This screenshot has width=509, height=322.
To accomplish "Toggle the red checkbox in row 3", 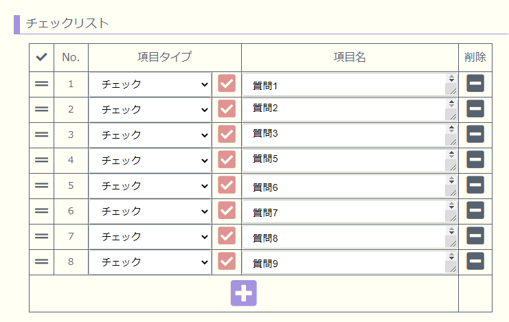I will point(227,134).
